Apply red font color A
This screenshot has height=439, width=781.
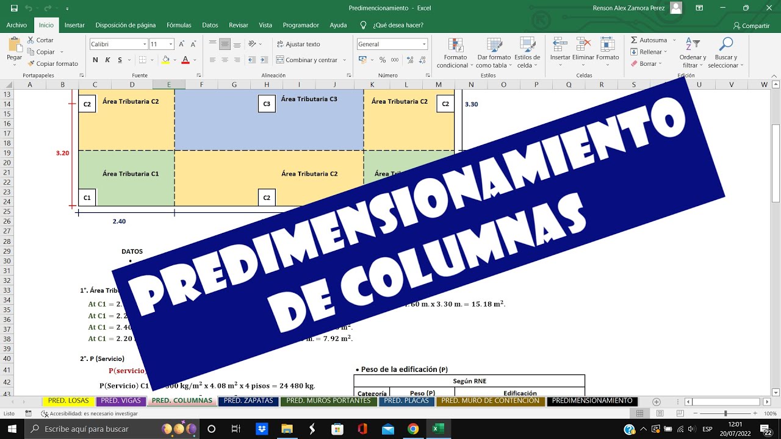coord(185,60)
